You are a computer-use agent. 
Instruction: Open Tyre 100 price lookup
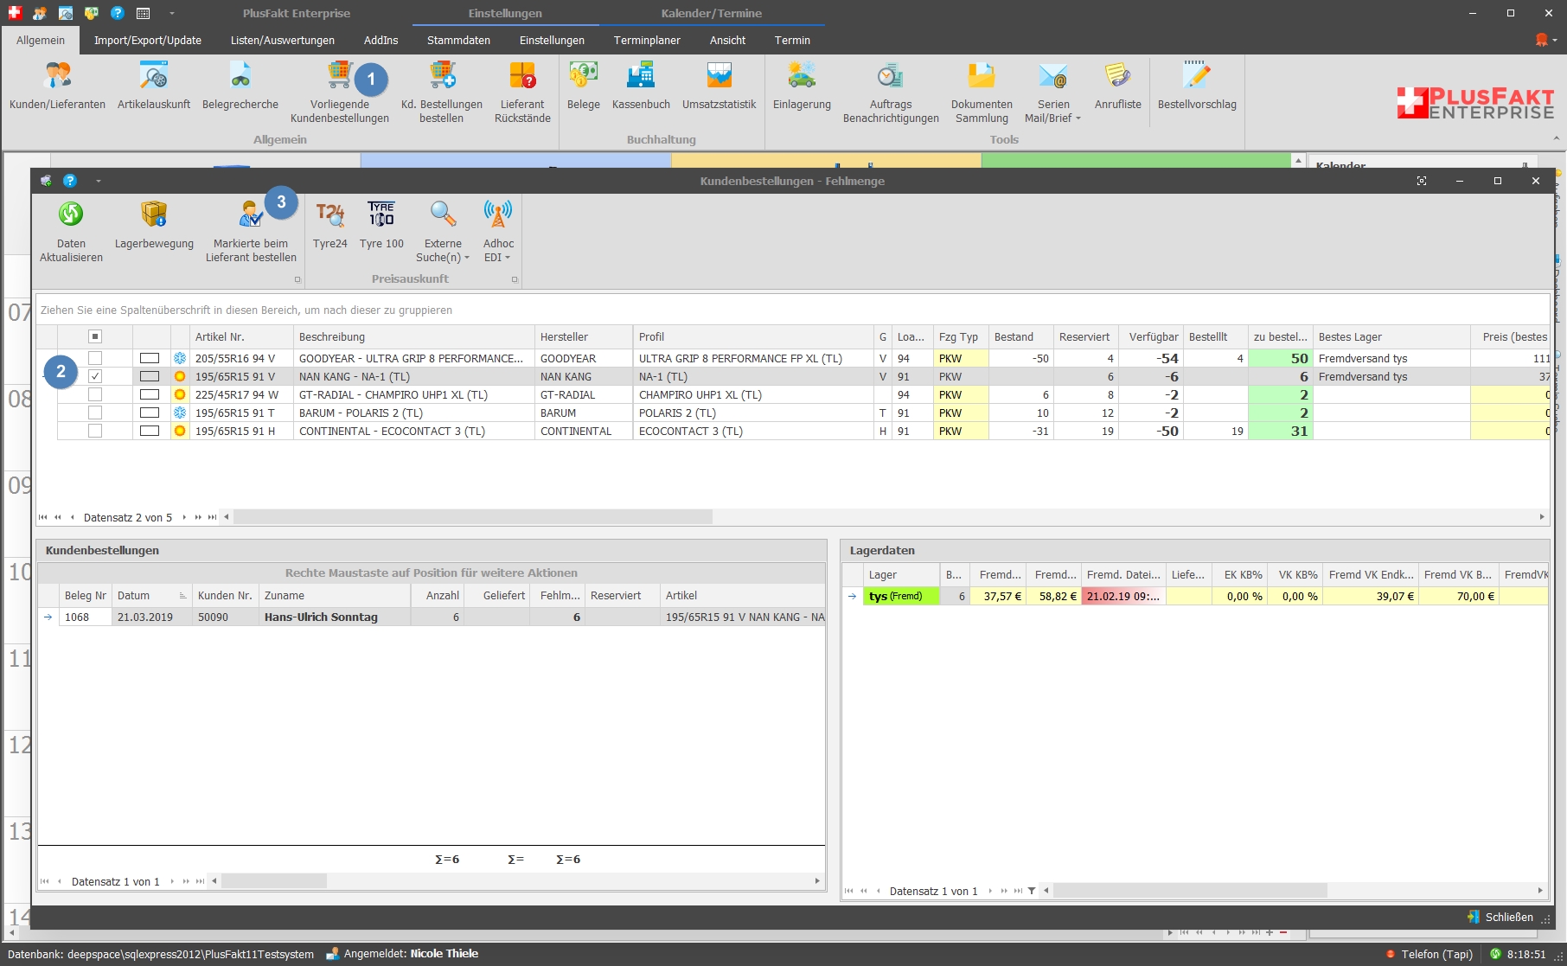click(x=381, y=225)
